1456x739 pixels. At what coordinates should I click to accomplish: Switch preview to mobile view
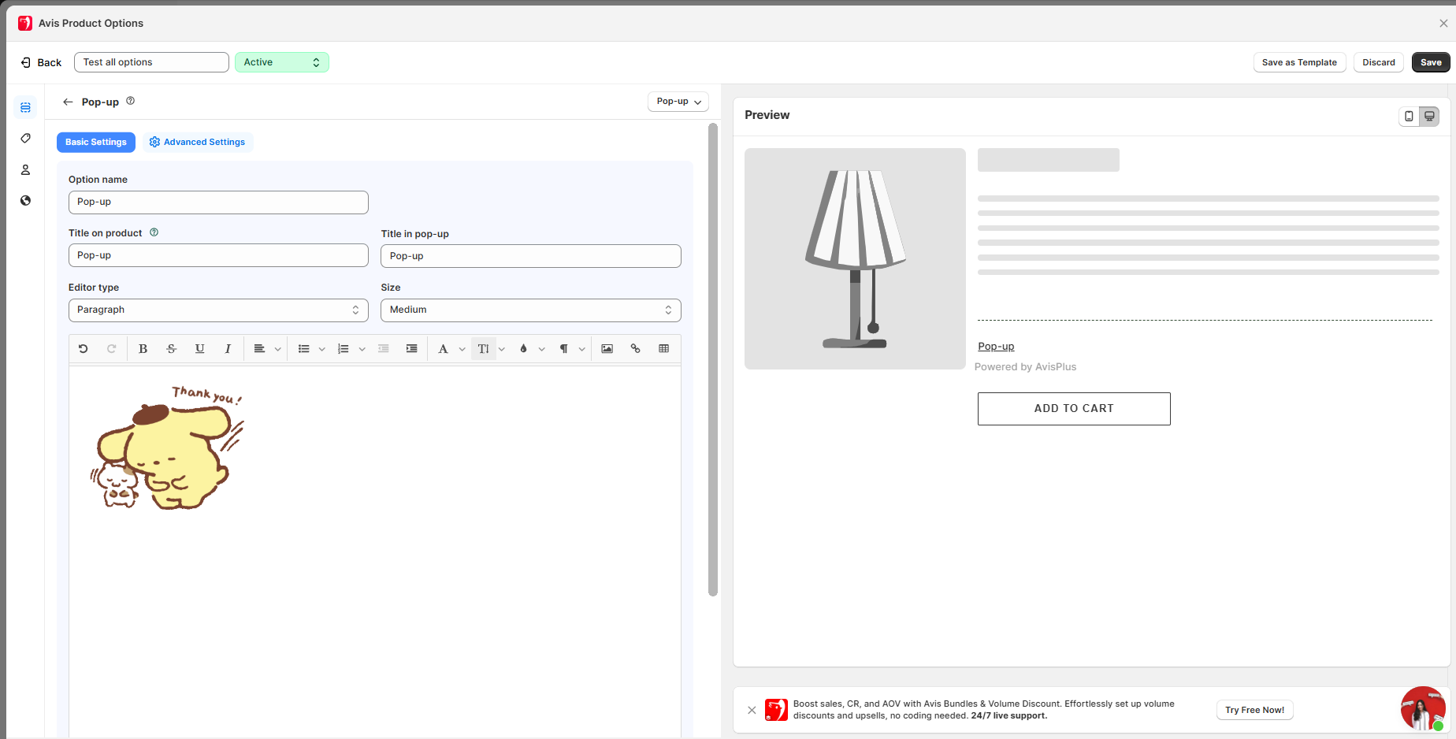tap(1409, 116)
